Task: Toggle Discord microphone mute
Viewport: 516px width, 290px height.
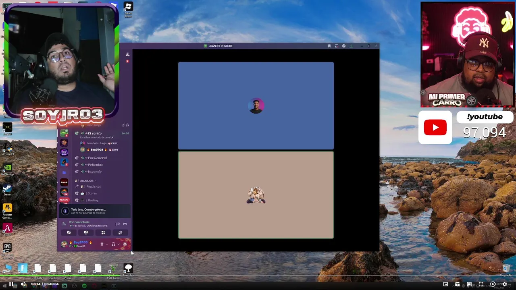Action: [x=102, y=244]
